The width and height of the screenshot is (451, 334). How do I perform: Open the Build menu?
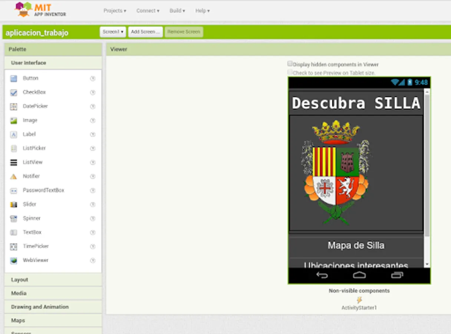click(177, 11)
